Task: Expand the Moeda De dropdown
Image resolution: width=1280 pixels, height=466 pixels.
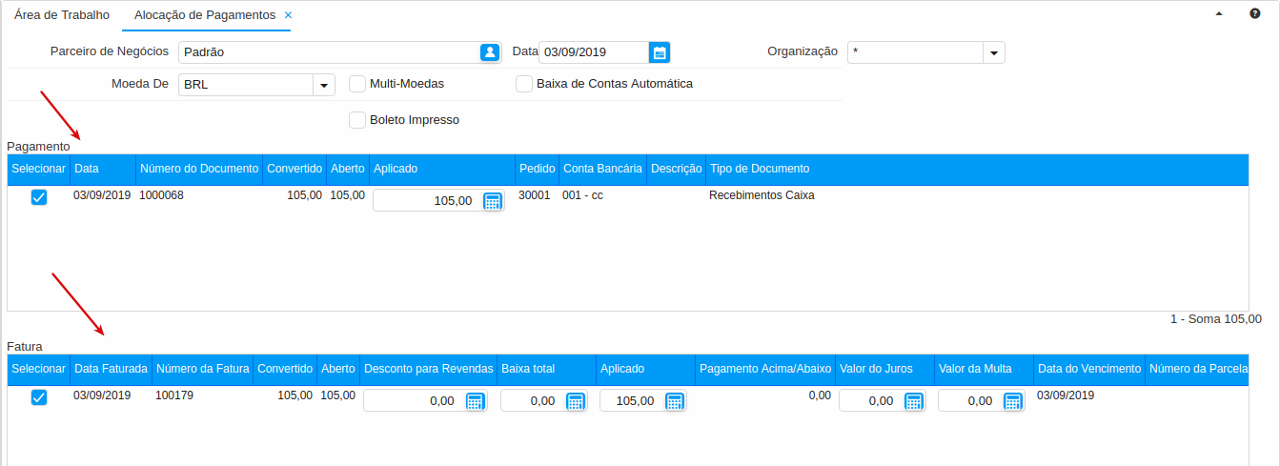Action: click(x=324, y=85)
